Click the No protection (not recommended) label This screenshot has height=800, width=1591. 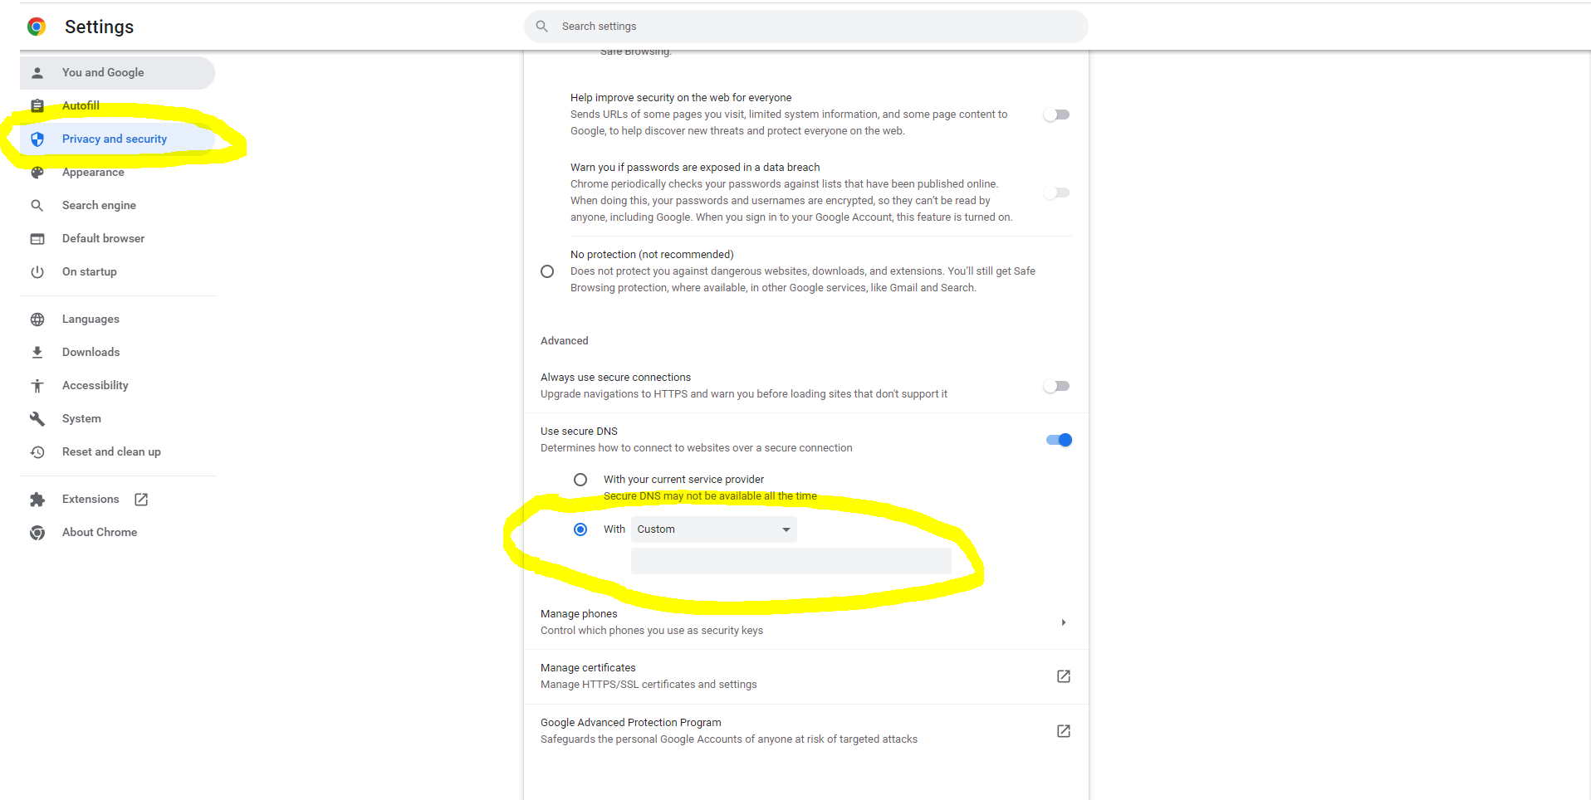pyautogui.click(x=652, y=255)
